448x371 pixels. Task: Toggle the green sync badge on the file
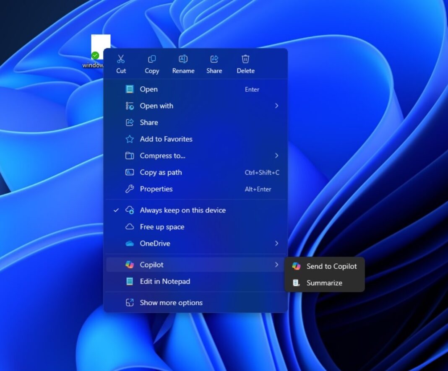click(x=94, y=54)
